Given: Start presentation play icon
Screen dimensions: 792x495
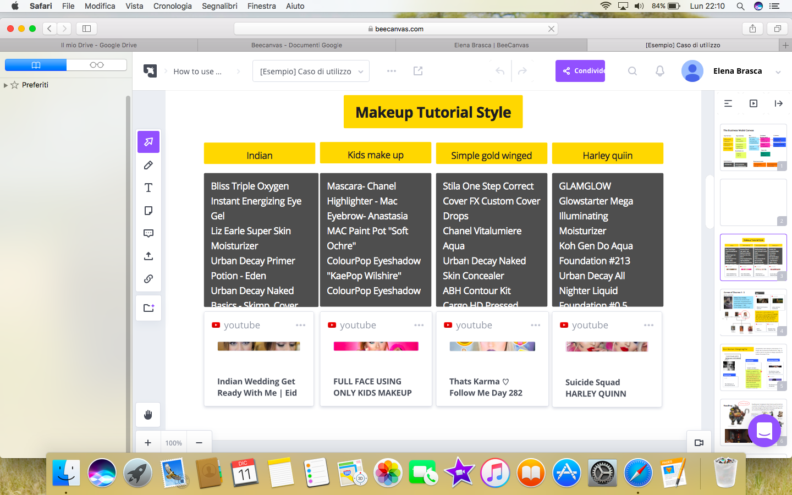Looking at the screenshot, I should (754, 103).
